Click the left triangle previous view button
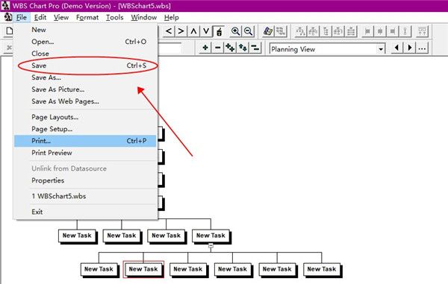 coord(396,48)
